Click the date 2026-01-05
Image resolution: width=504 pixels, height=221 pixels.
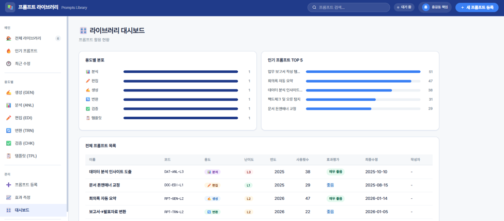pos(376,212)
